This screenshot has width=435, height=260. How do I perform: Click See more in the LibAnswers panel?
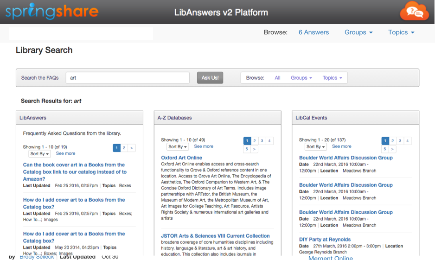point(65,153)
